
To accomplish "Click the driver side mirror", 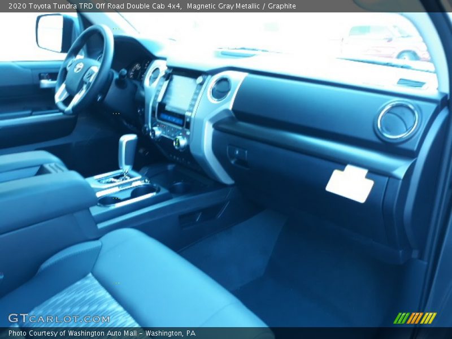I will [51, 33].
